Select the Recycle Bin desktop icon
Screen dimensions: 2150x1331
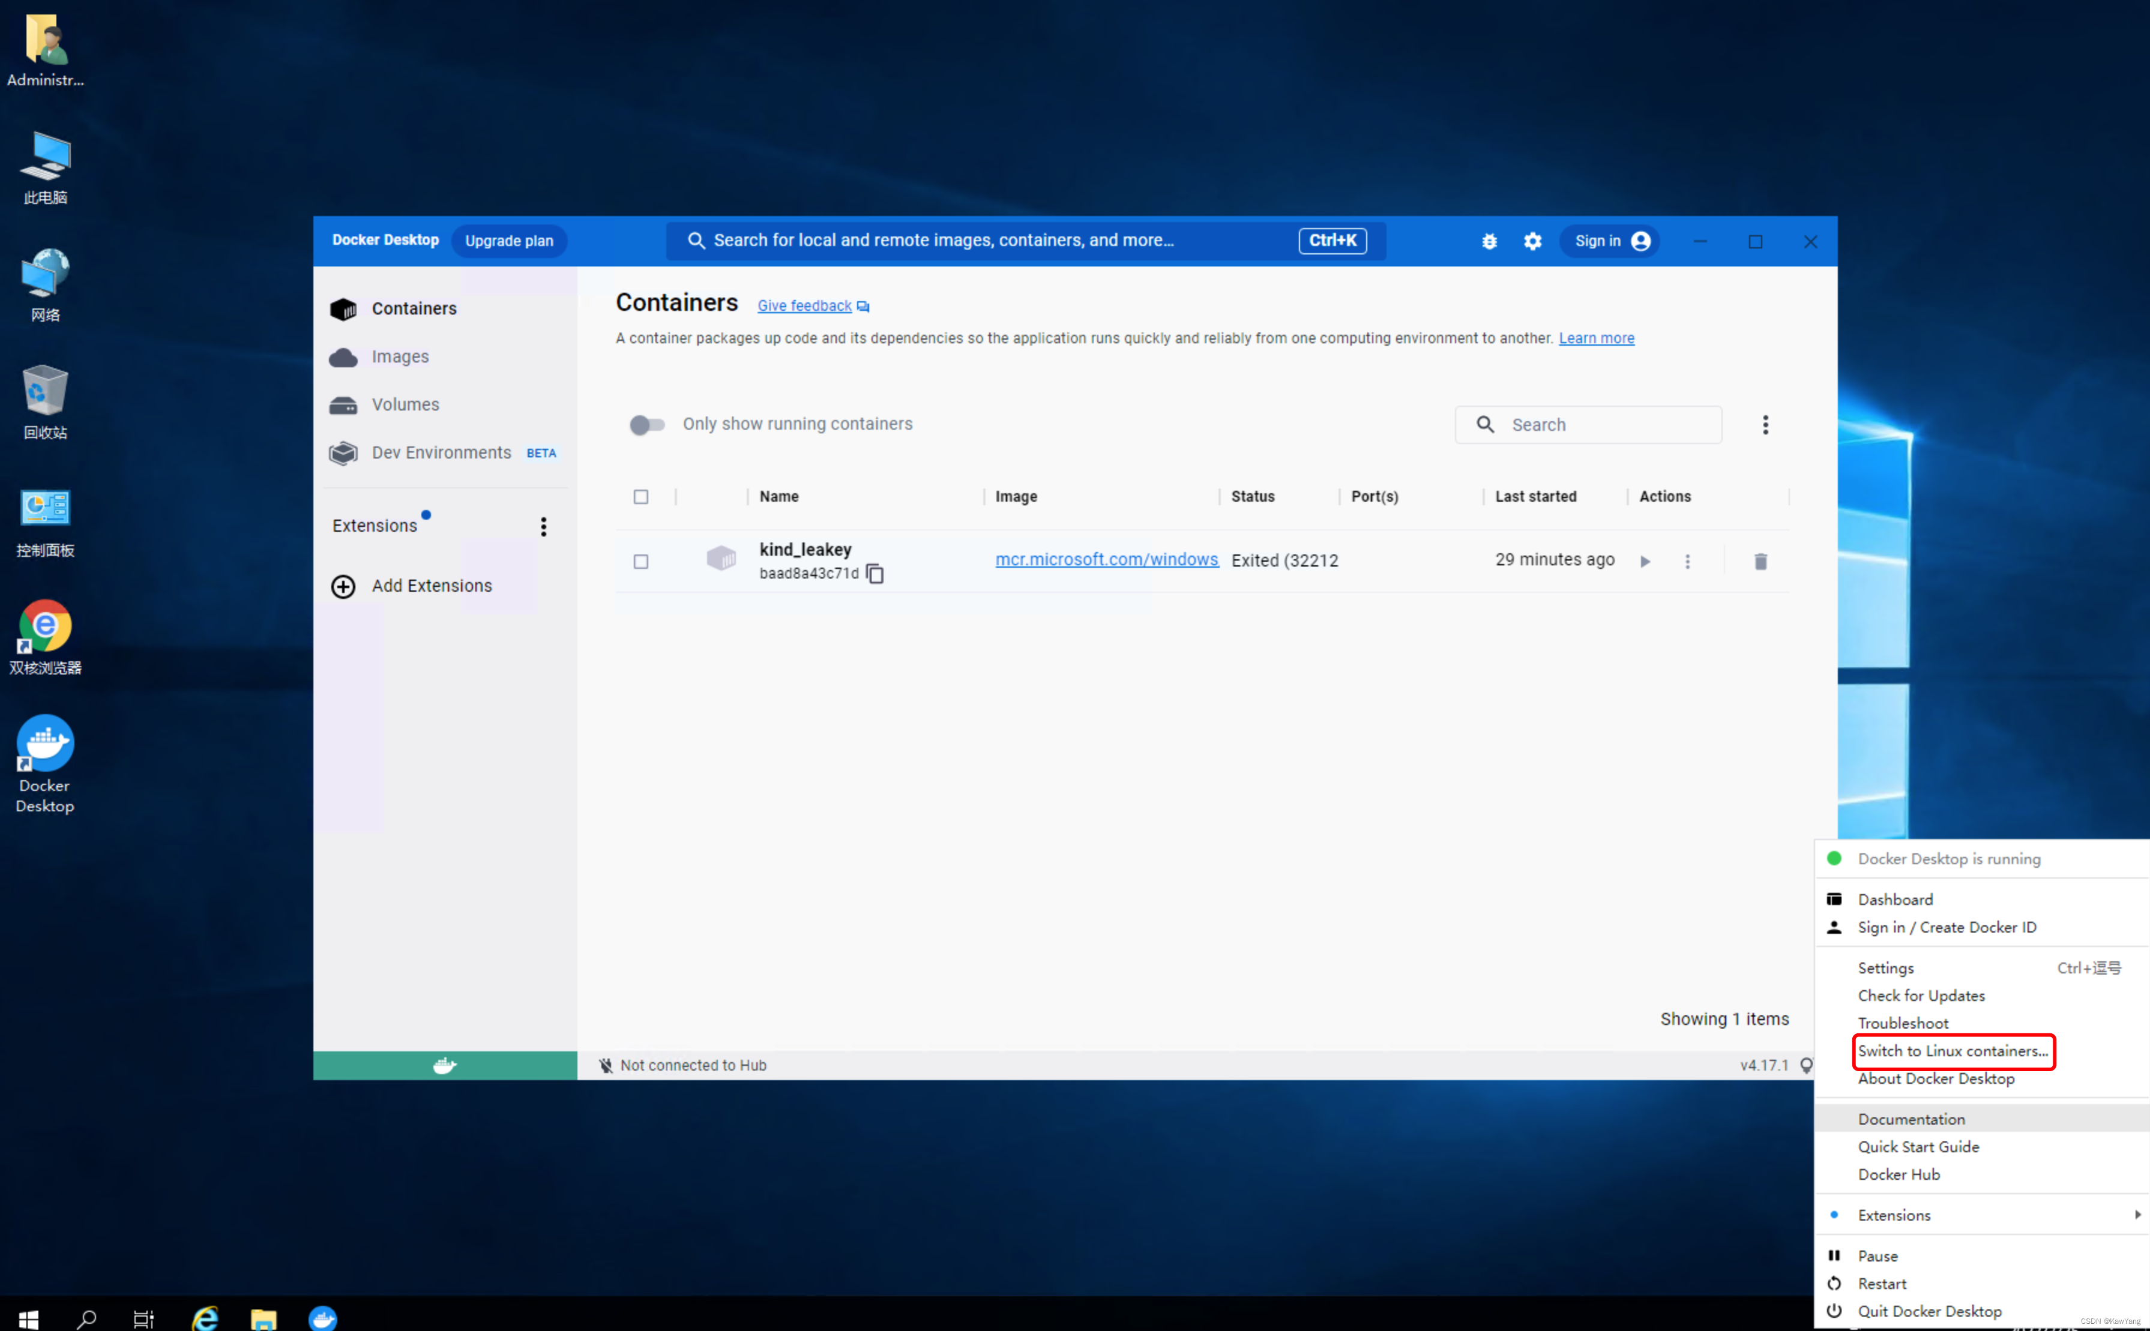45,401
